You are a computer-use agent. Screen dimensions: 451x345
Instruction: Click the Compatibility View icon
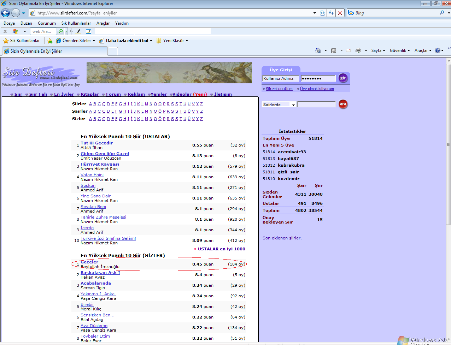[322, 13]
